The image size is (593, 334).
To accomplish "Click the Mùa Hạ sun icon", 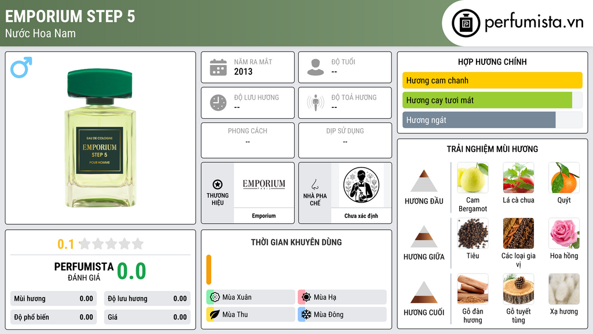I will coord(306,297).
